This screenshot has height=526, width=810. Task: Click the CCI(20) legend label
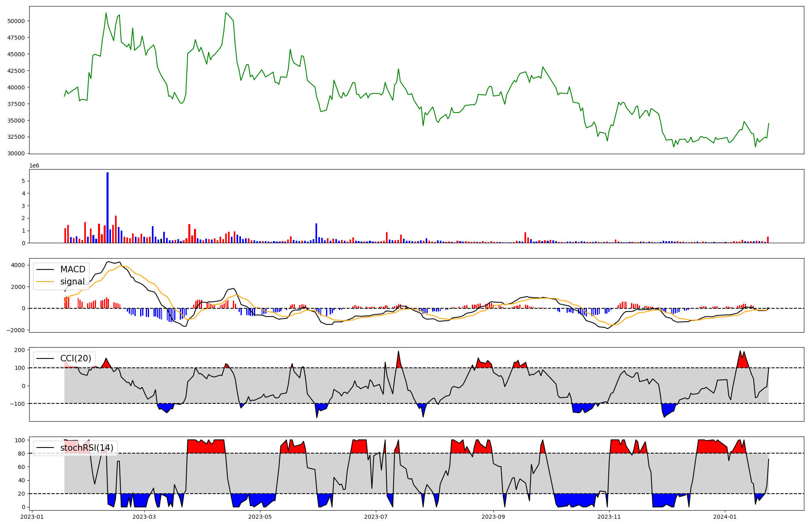pyautogui.click(x=76, y=358)
